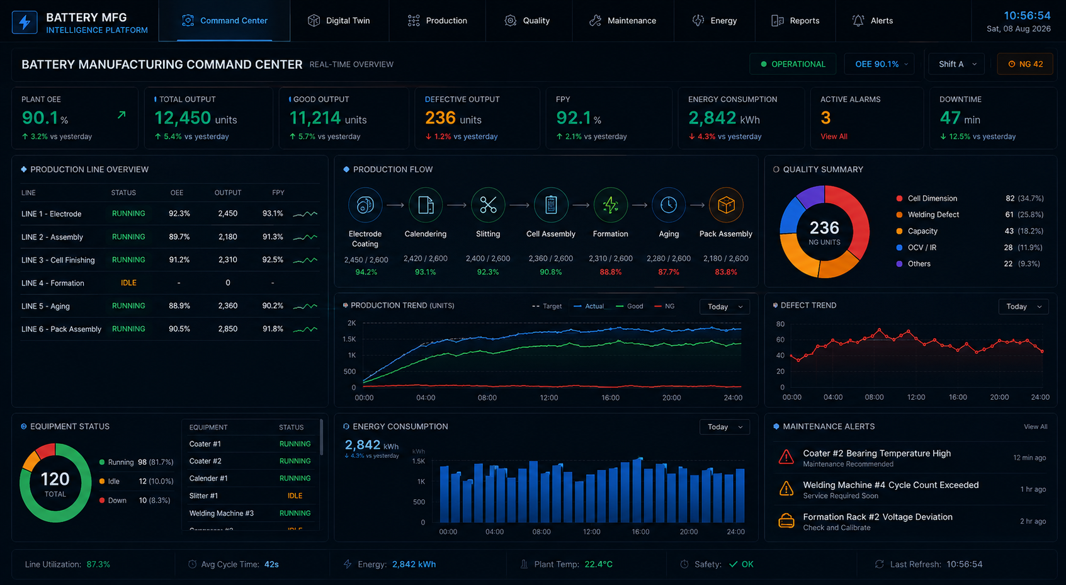1066x585 pixels.
Task: Click the equipment table scrollbar
Action: point(321,437)
